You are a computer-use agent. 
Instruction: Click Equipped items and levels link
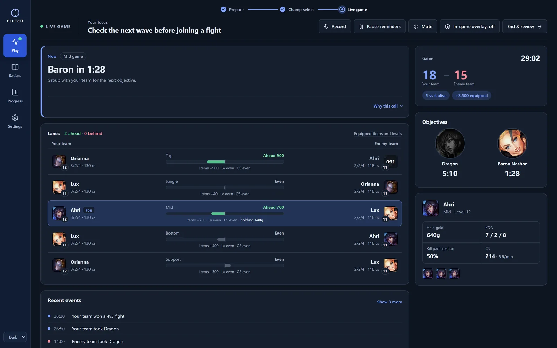[378, 134]
